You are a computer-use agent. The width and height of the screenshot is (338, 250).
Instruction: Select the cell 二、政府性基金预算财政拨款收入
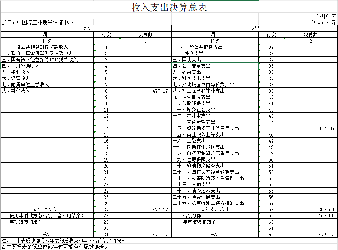pyautogui.click(x=47, y=53)
